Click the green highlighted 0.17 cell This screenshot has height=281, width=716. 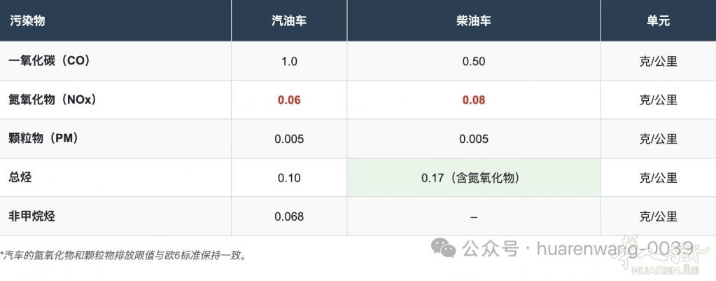(473, 178)
